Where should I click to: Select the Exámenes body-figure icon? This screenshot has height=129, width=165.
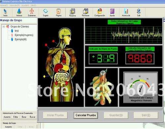pos(32,13)
